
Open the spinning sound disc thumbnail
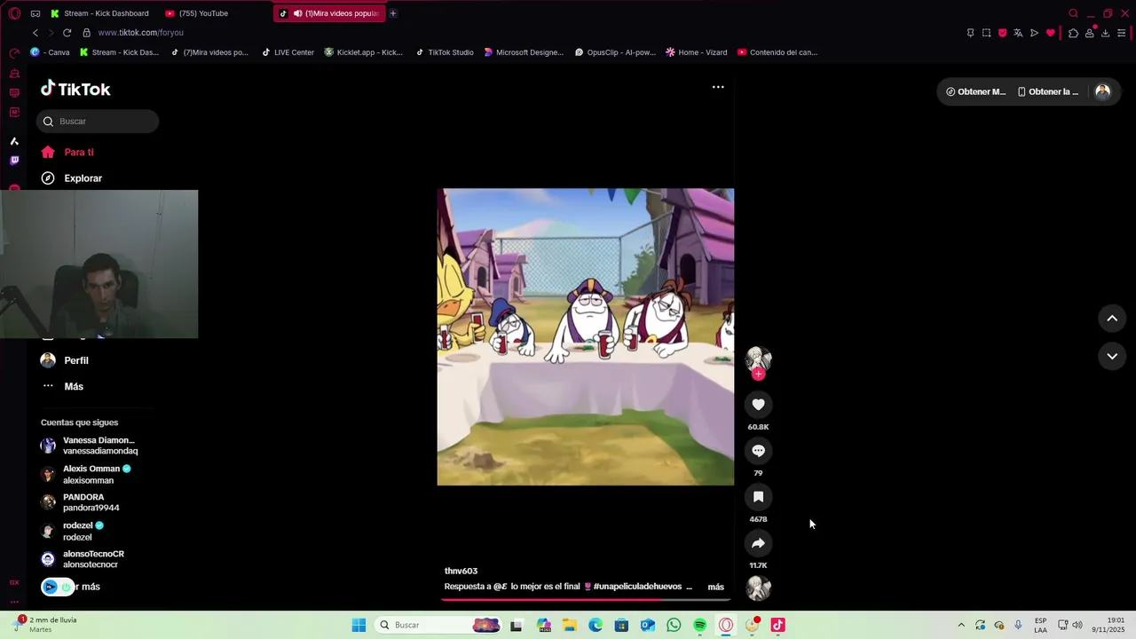coord(758,588)
